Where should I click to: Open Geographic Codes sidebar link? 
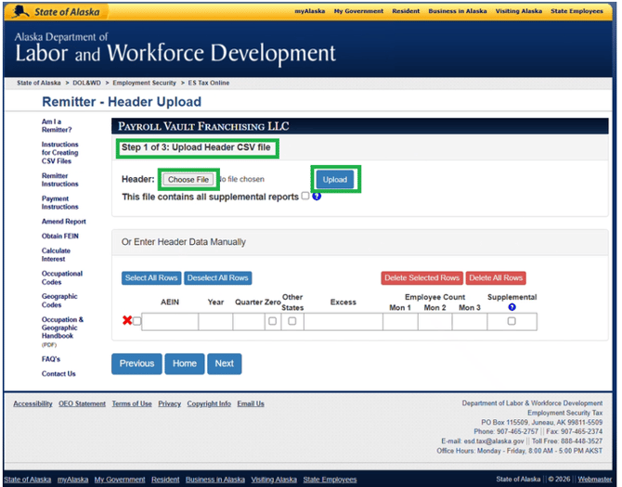59,301
